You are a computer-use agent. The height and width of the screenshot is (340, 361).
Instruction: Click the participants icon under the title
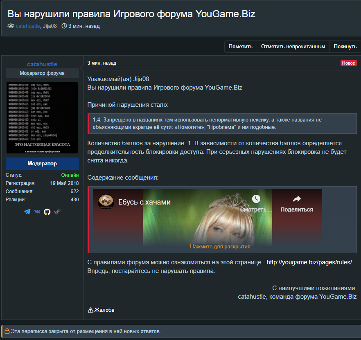11,26
